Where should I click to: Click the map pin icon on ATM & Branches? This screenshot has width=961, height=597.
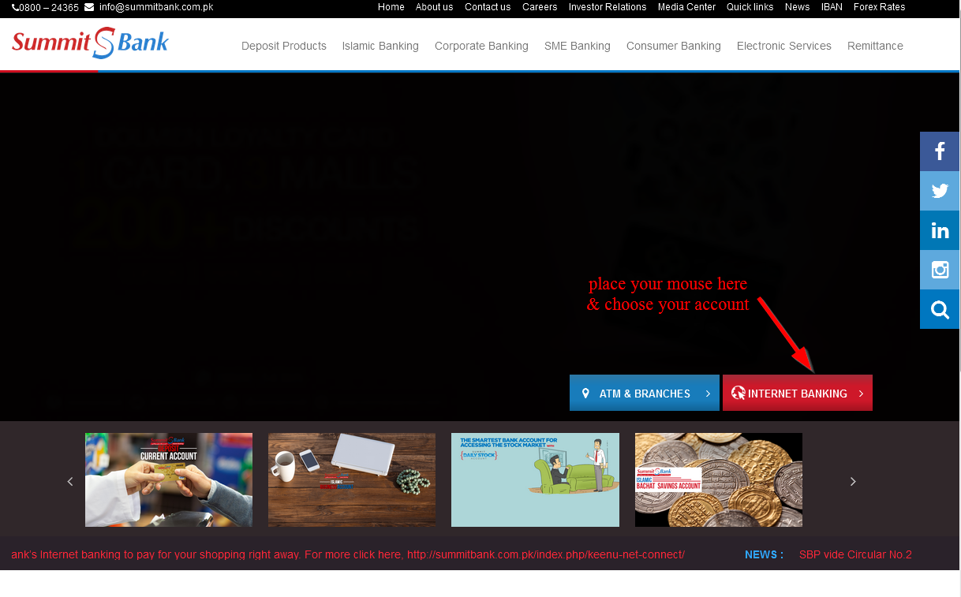[585, 393]
